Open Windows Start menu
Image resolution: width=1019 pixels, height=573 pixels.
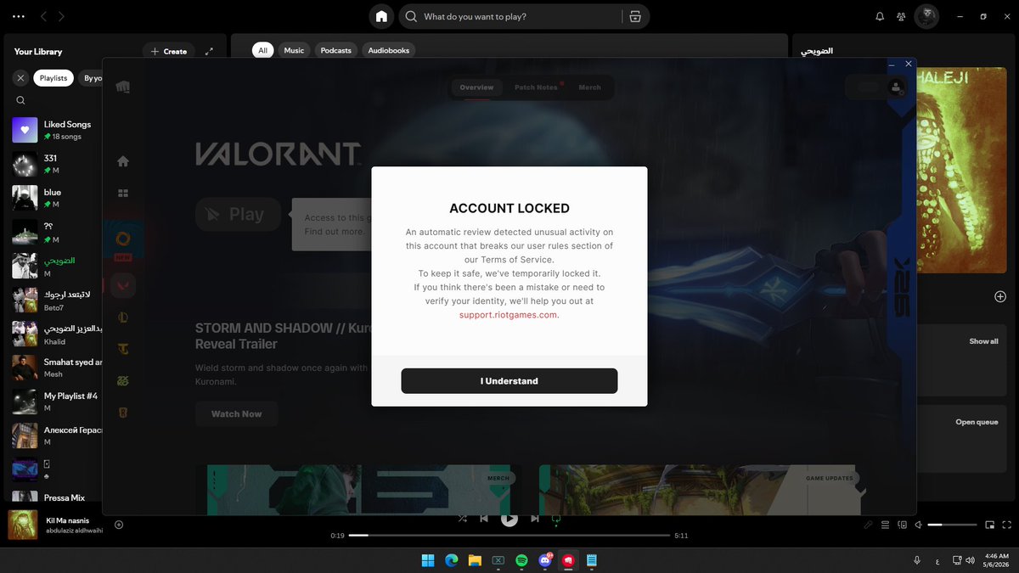428,560
